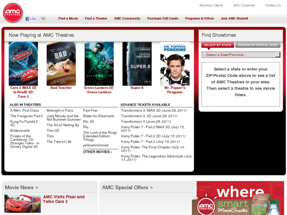287x215 pixels.
Task: Click OTHER MOVIES » link
Action: (x=98, y=152)
